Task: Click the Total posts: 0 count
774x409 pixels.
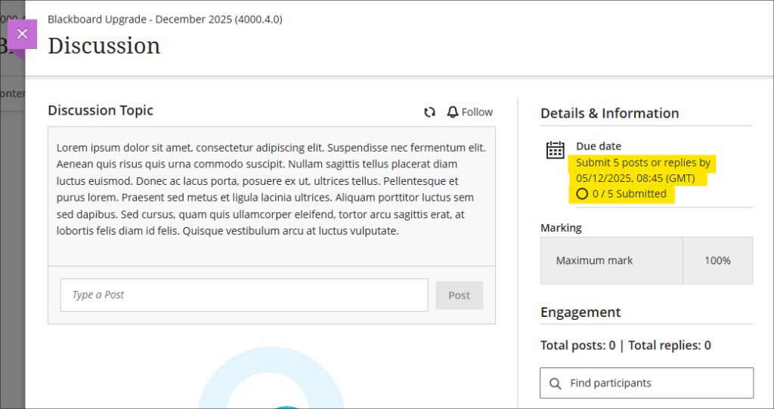Action: [577, 346]
